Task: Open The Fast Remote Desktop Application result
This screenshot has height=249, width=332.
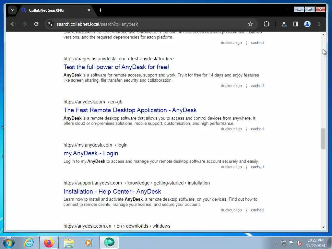Action: coord(130,110)
